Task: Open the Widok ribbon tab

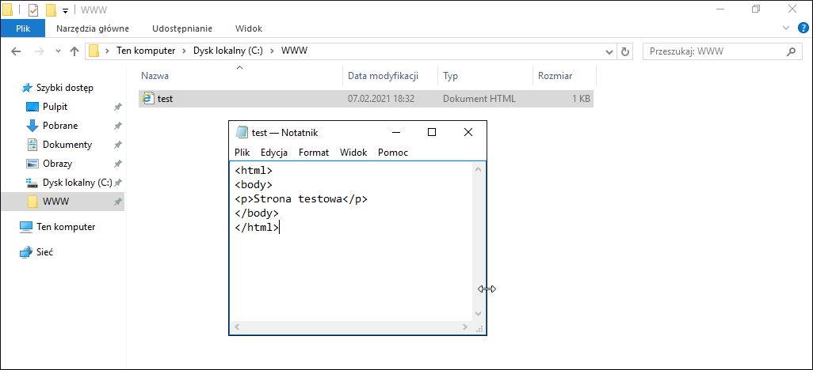Action: 249,29
